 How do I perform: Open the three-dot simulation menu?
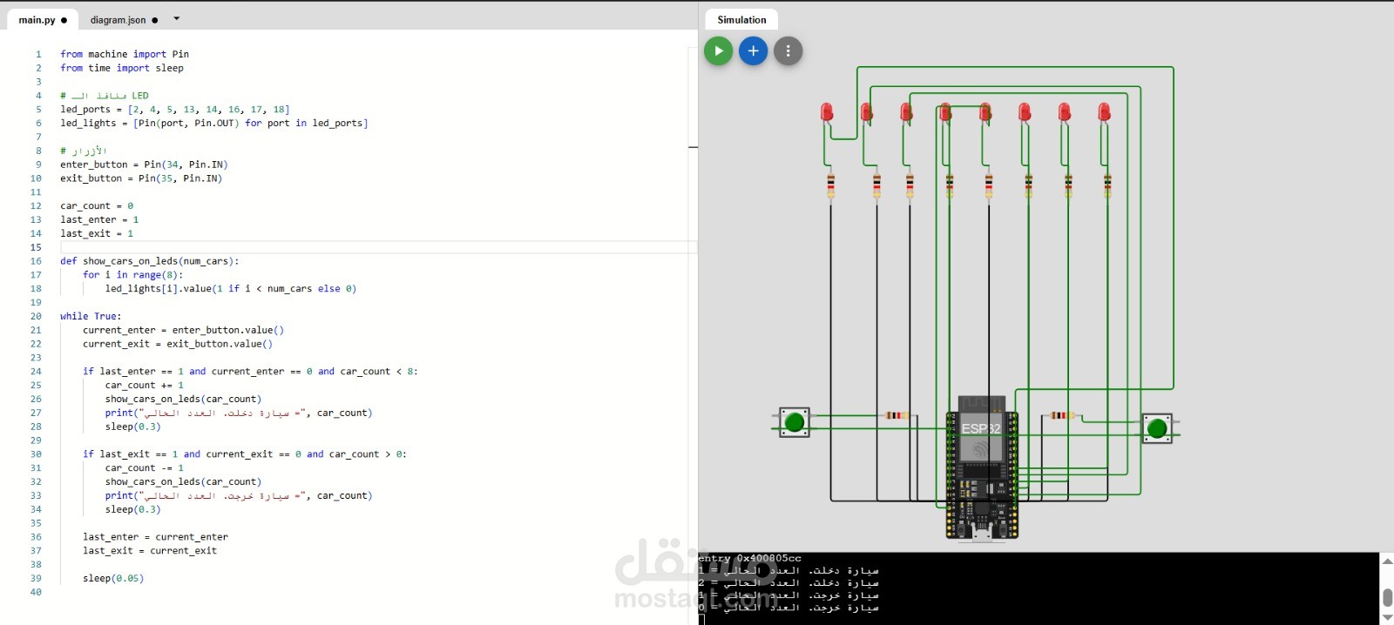pos(788,51)
